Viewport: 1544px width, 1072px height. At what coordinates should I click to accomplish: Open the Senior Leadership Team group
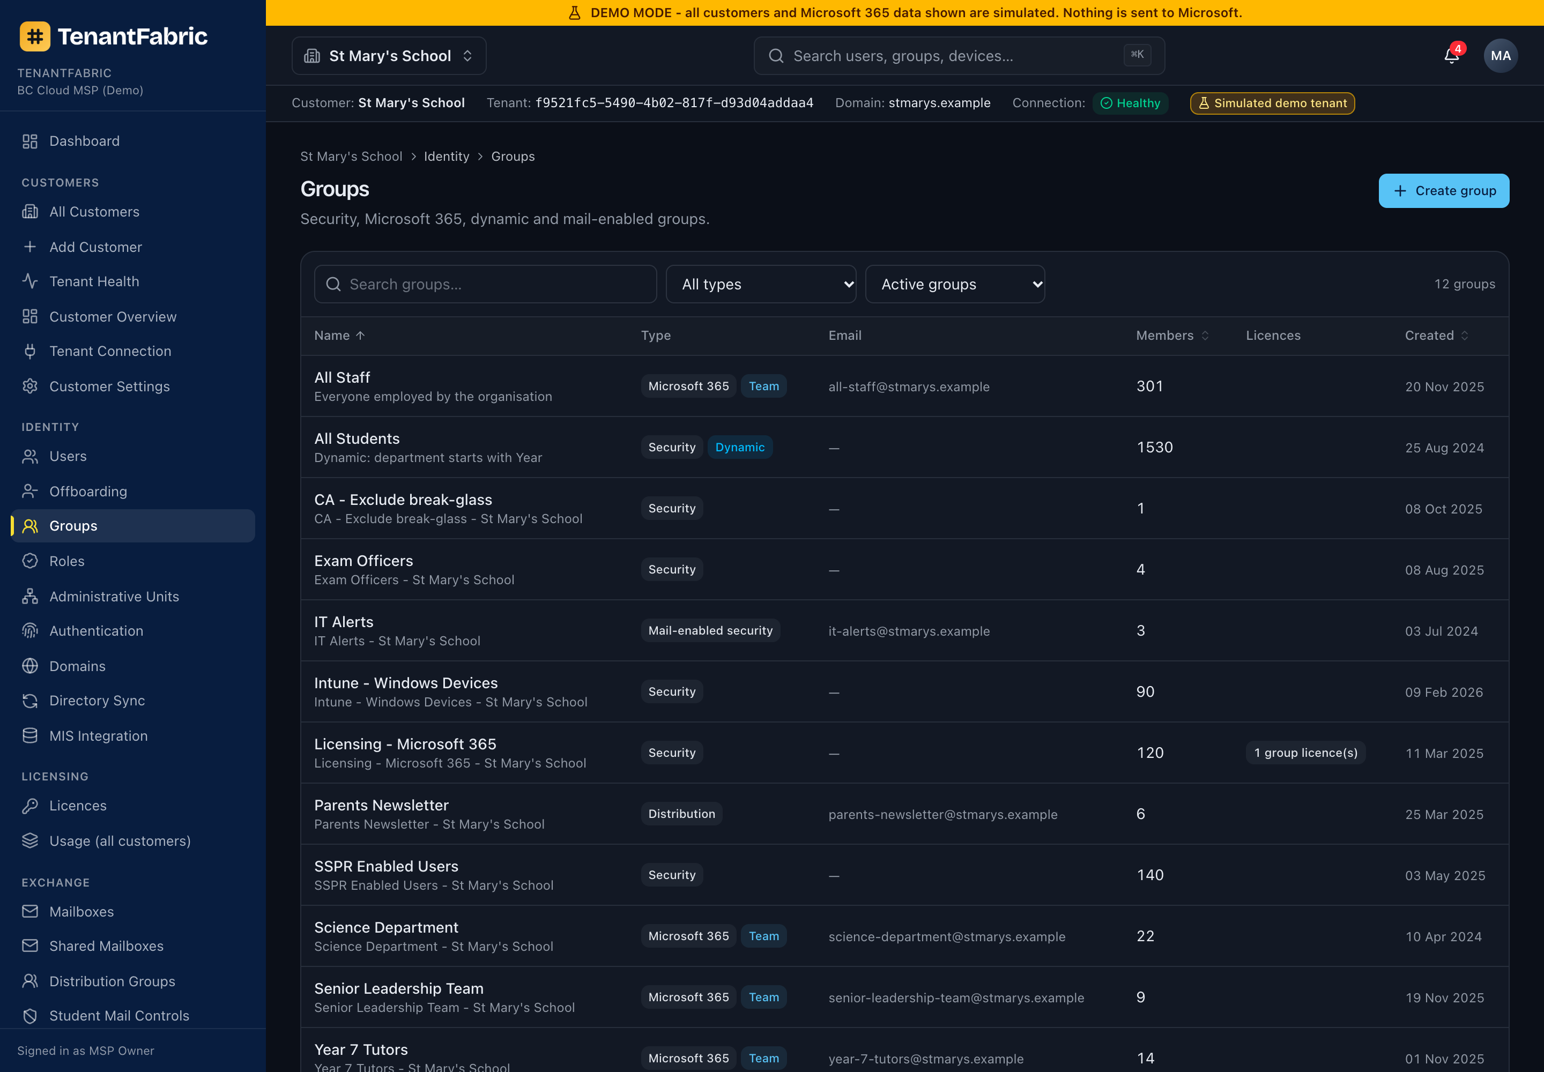tap(904, 997)
